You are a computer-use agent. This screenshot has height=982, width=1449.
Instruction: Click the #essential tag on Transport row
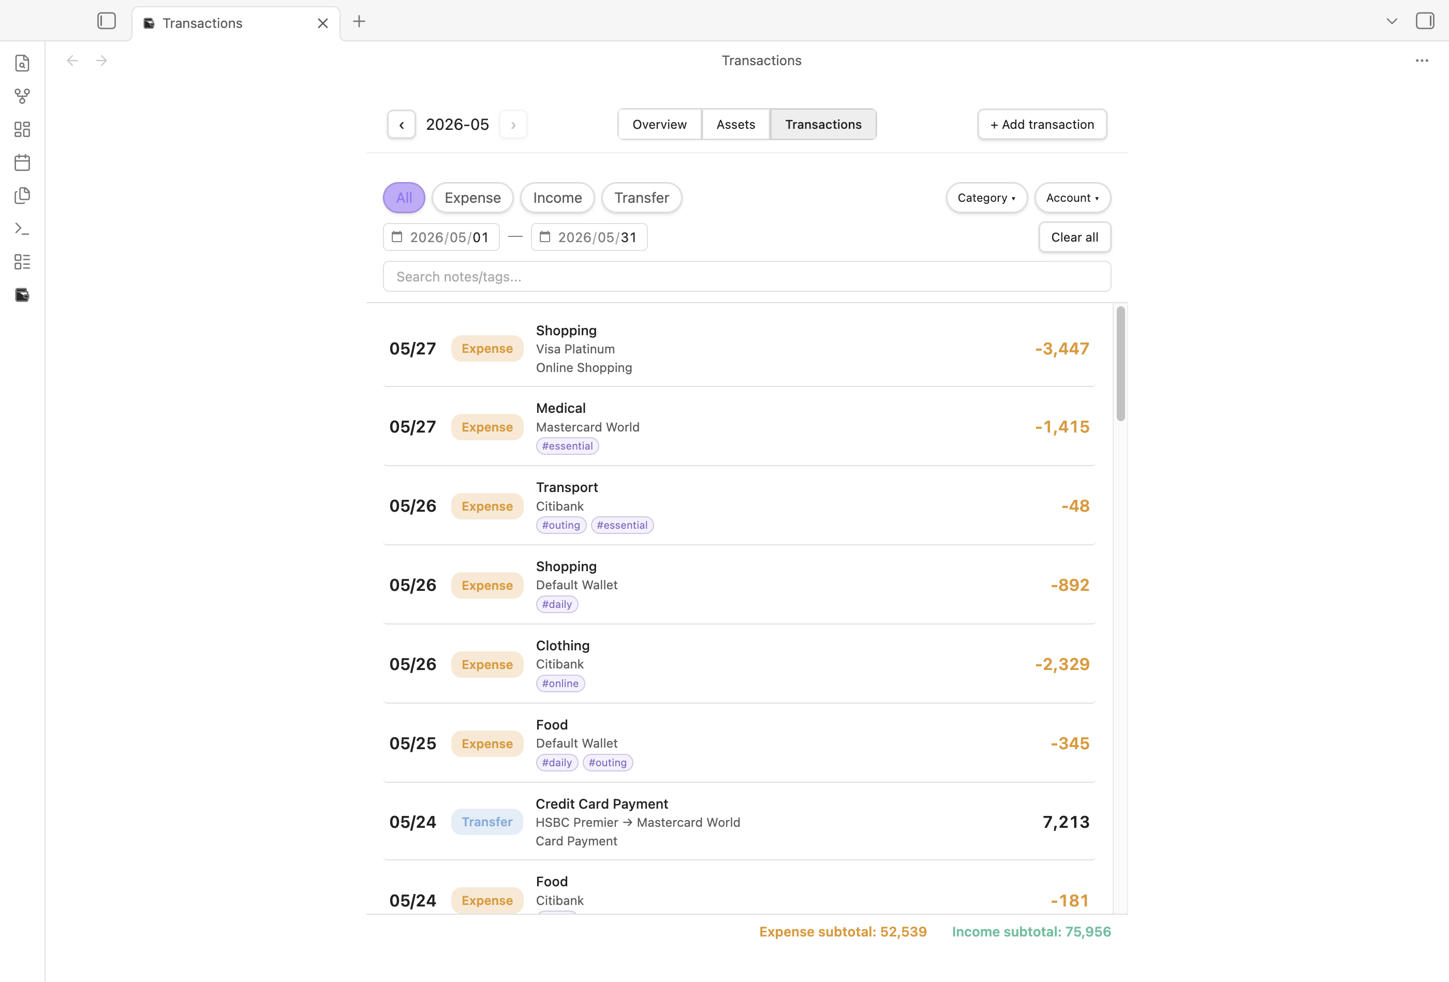(x=622, y=526)
